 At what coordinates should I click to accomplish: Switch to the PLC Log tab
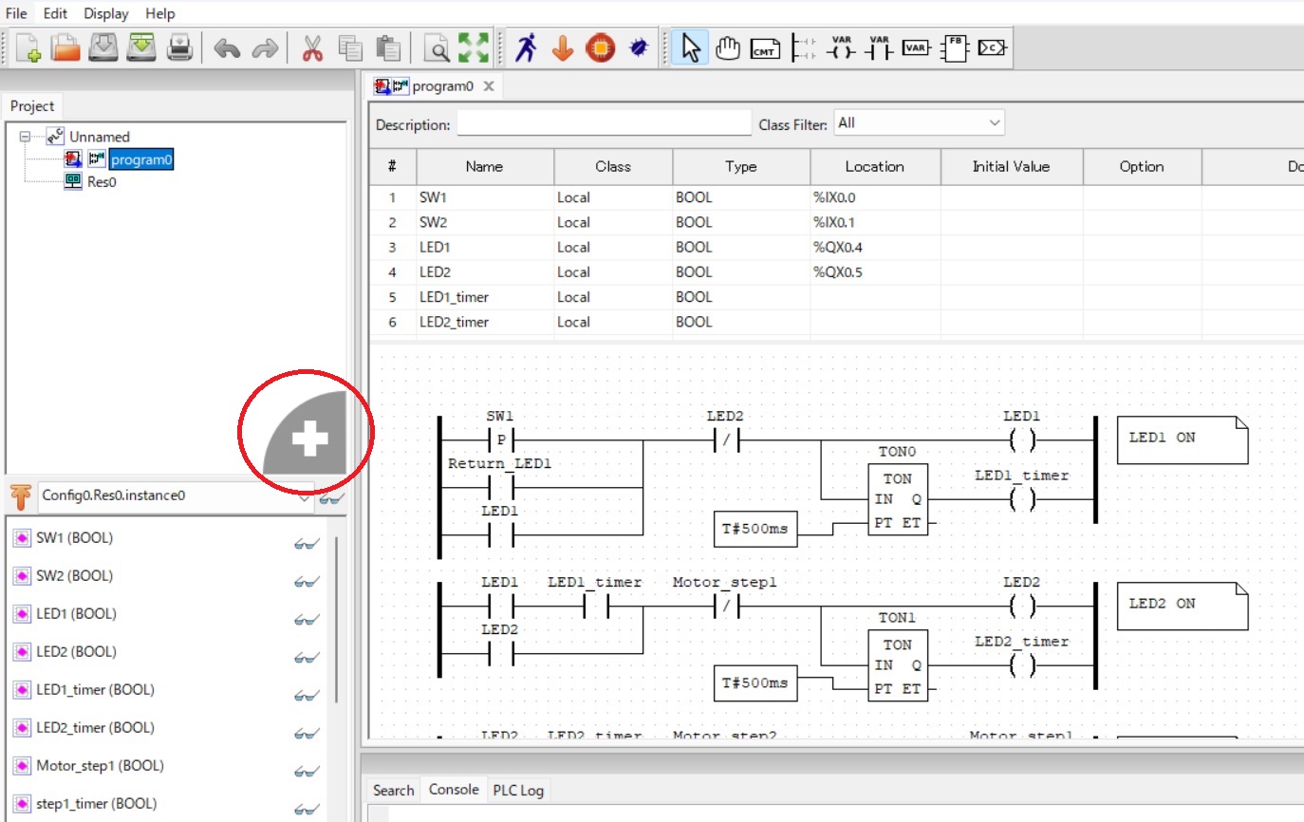(x=518, y=789)
